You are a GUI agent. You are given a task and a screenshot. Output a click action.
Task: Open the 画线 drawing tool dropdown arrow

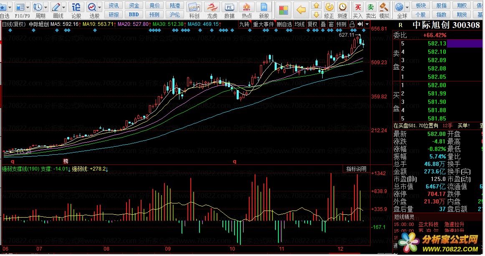[63, 7]
